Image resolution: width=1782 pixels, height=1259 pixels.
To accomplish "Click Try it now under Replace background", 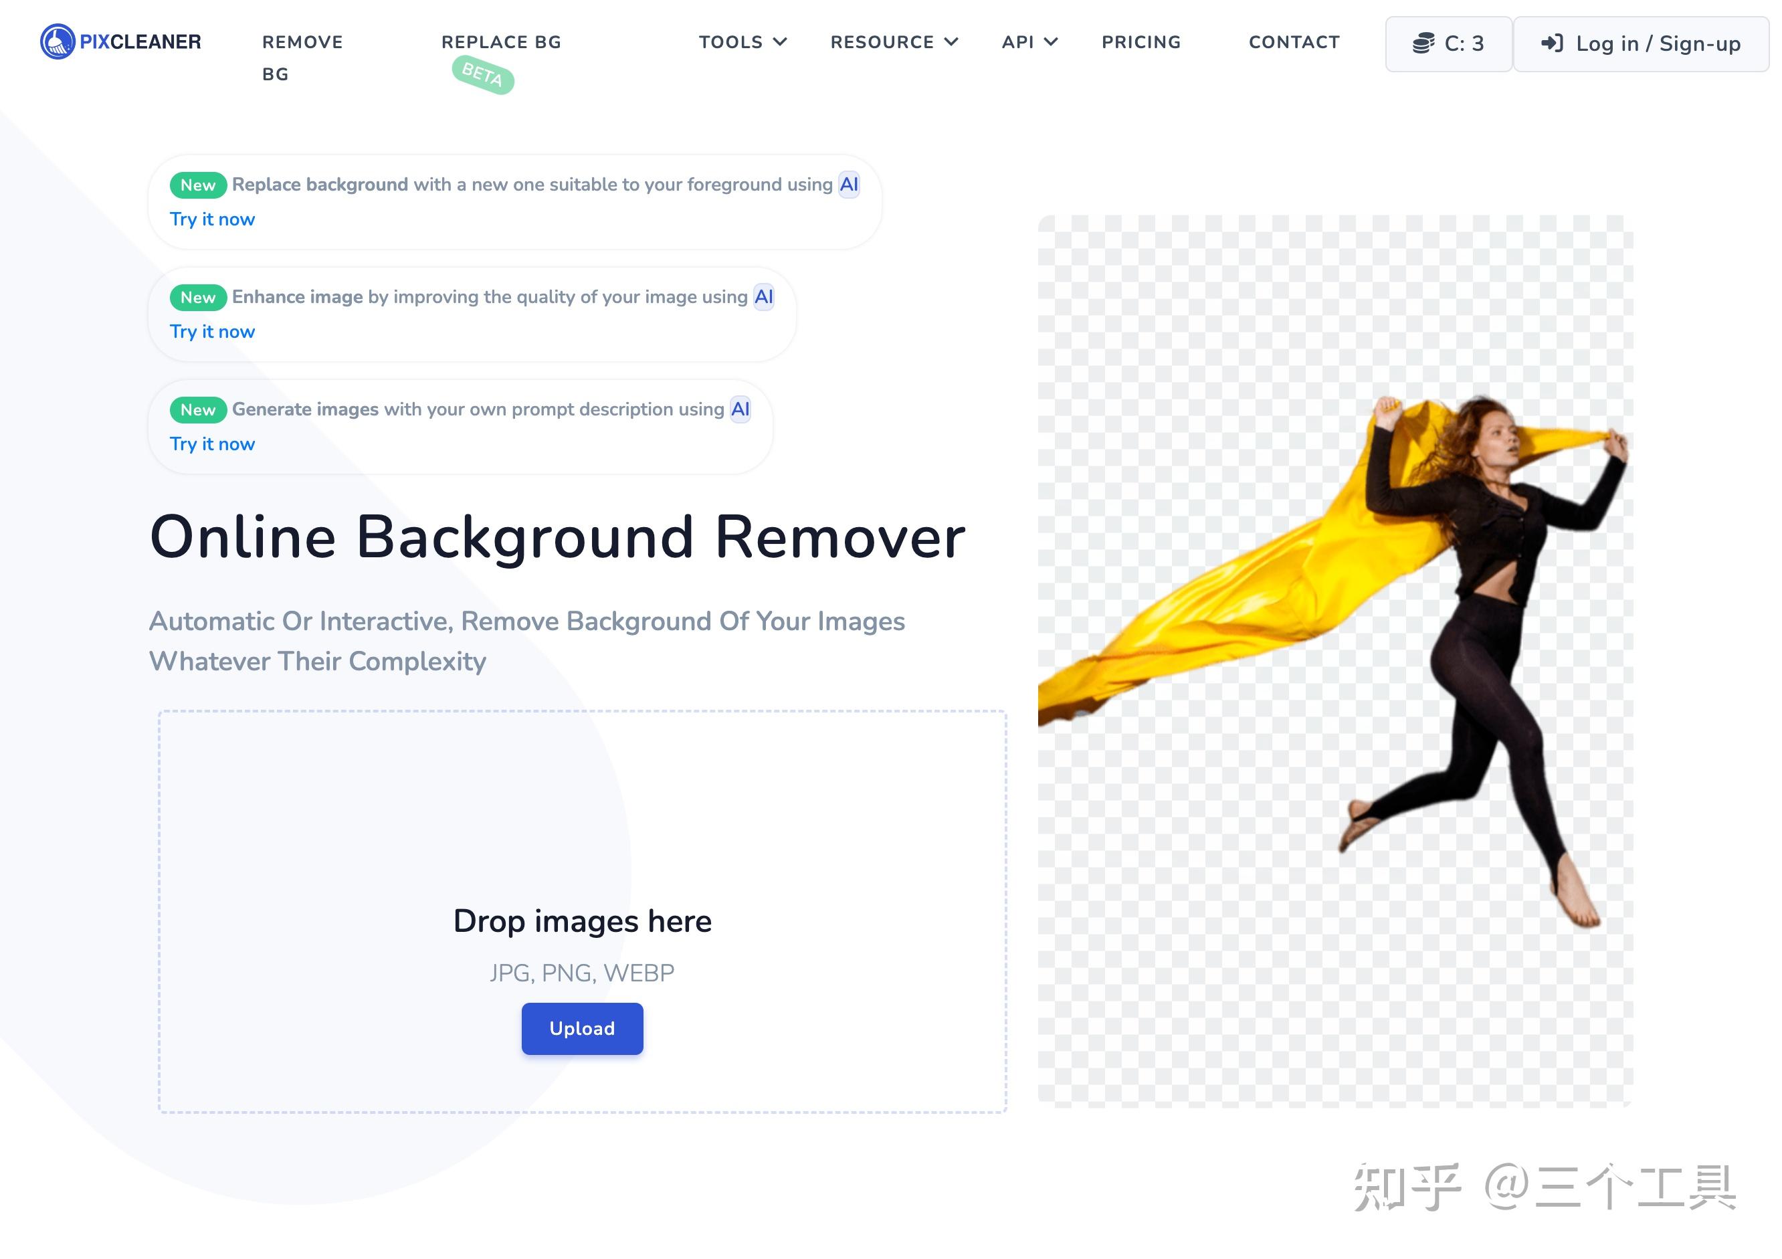I will tap(212, 219).
